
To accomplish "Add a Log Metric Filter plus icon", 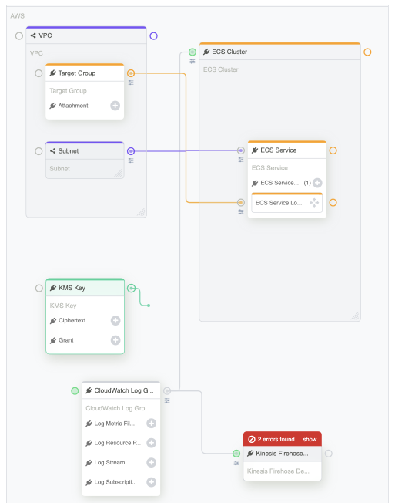I will pos(152,424).
